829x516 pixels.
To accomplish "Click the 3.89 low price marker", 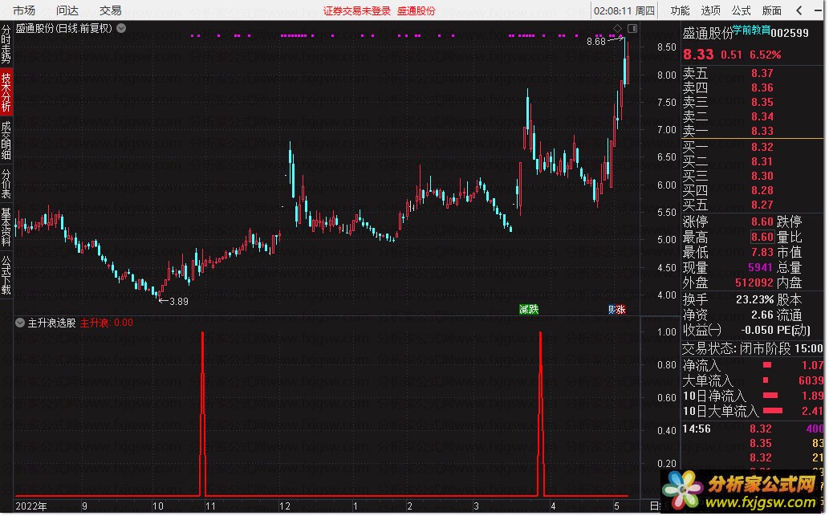I will (179, 302).
